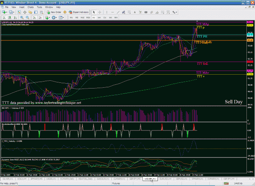Open the View menu
255x186 pixels.
(x=13, y=7)
